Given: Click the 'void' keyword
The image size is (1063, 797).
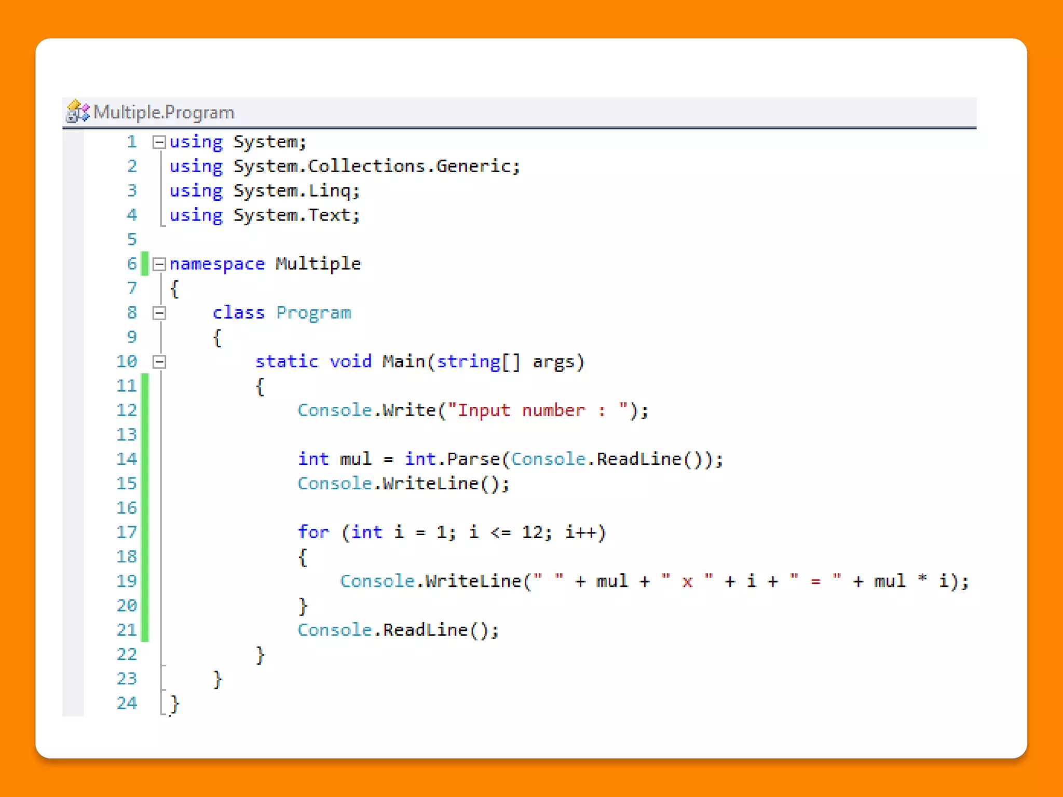Looking at the screenshot, I should pyautogui.click(x=351, y=361).
